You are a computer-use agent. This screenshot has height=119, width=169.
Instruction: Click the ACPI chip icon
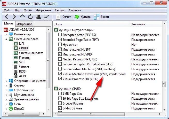16,76
